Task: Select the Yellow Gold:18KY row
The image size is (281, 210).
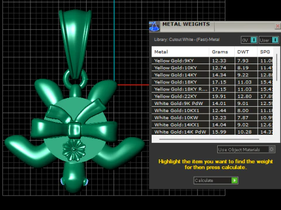Action: (212, 82)
